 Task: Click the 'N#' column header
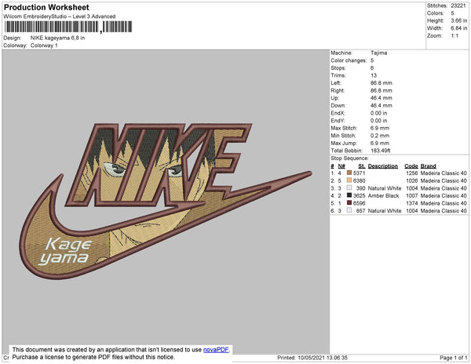(341, 166)
